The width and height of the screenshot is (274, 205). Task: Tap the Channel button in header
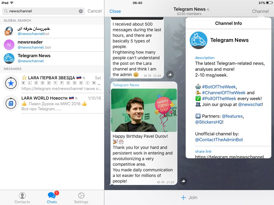tap(260, 11)
